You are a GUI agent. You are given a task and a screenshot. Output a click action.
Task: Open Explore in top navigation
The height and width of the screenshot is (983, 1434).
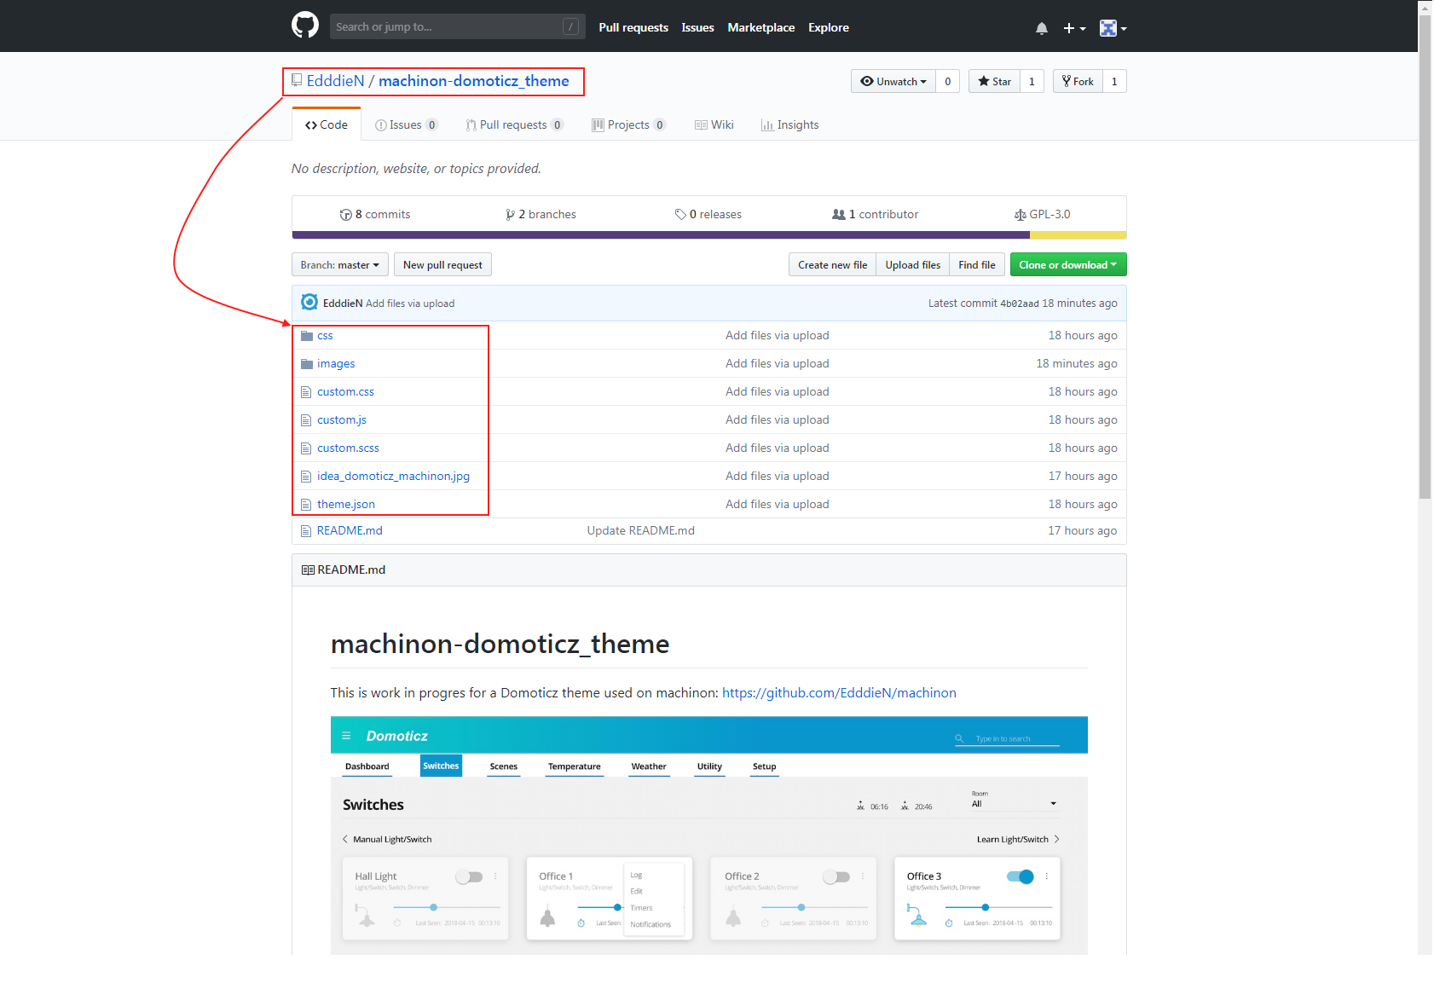(x=829, y=27)
